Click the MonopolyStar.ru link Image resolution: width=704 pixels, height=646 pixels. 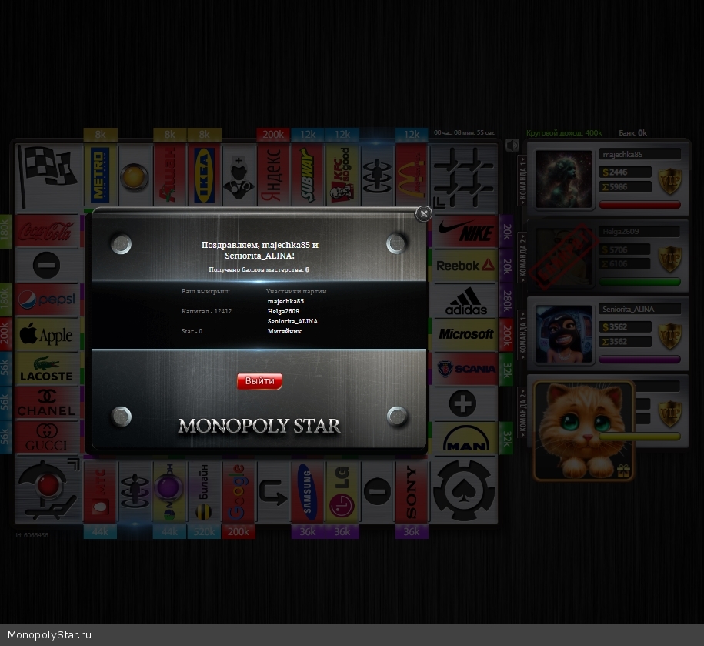[x=49, y=634]
